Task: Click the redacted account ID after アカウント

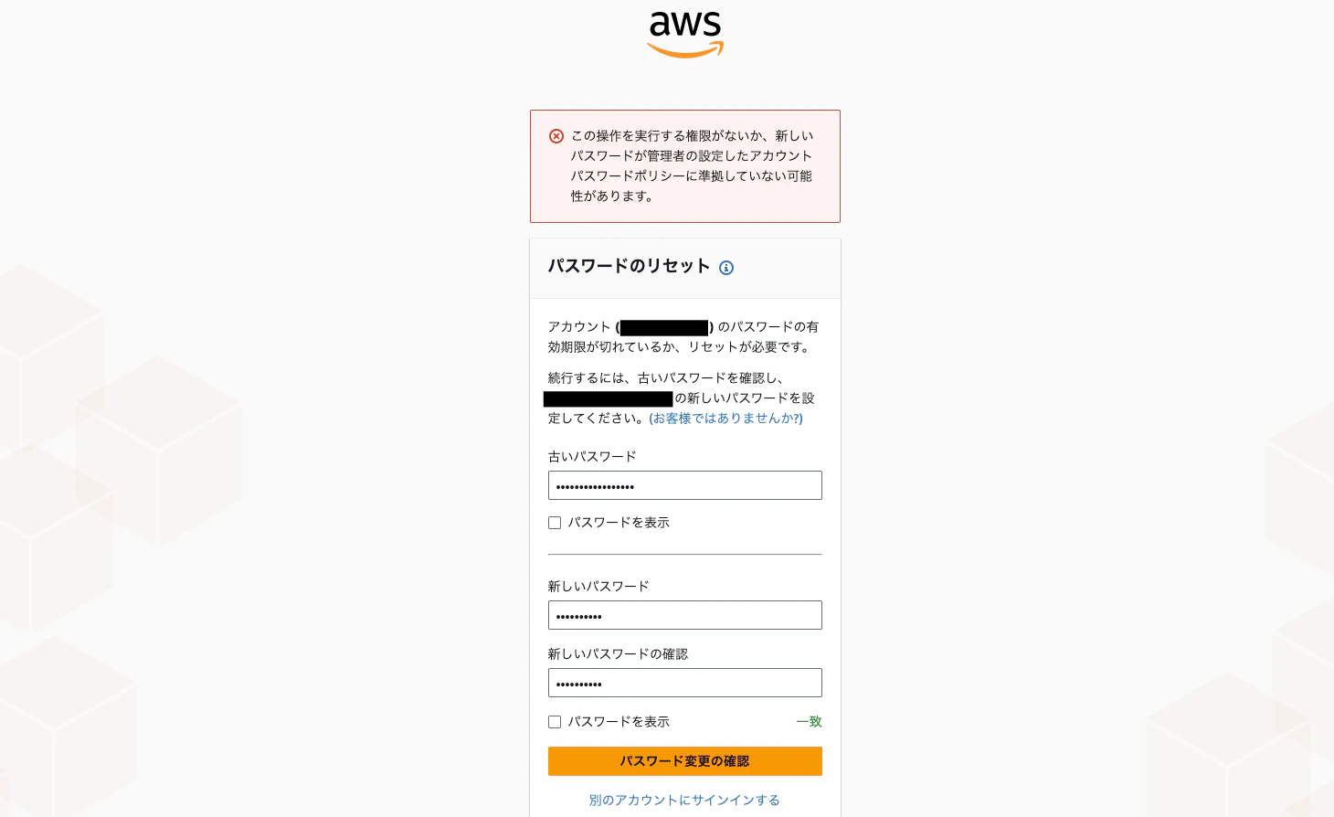Action: 664,327
